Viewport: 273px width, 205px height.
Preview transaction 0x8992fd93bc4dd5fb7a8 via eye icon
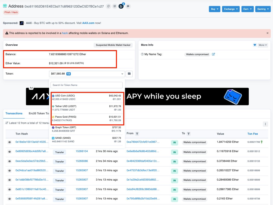point(10,152)
